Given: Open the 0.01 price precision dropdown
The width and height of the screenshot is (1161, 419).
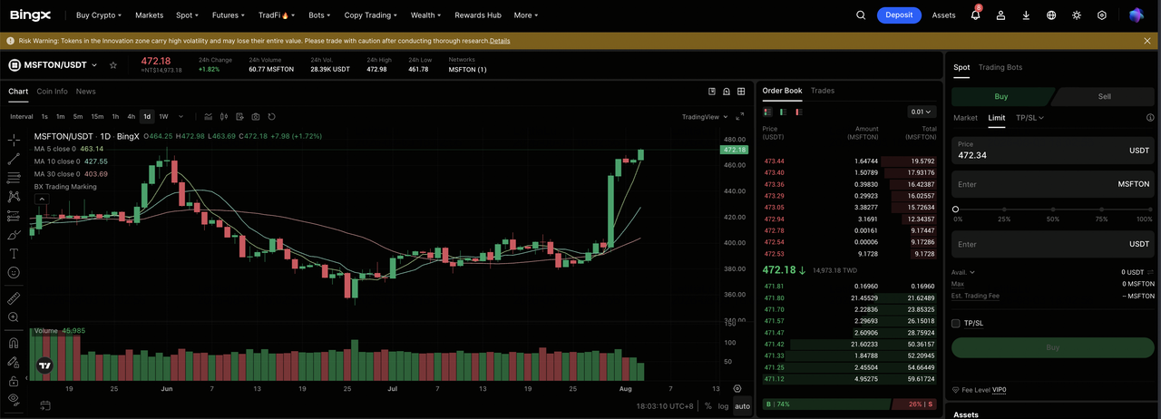Looking at the screenshot, I should tap(922, 112).
